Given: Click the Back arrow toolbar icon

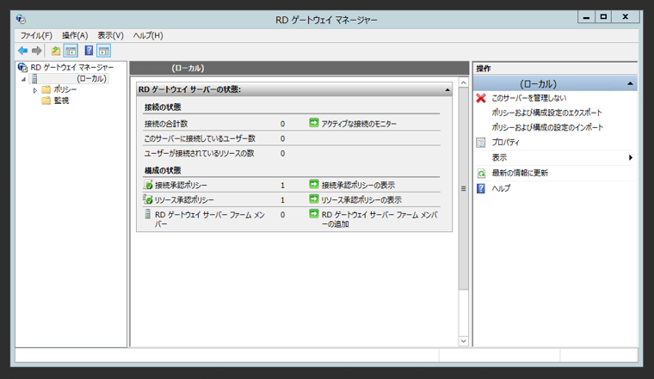Looking at the screenshot, I should coord(22,51).
